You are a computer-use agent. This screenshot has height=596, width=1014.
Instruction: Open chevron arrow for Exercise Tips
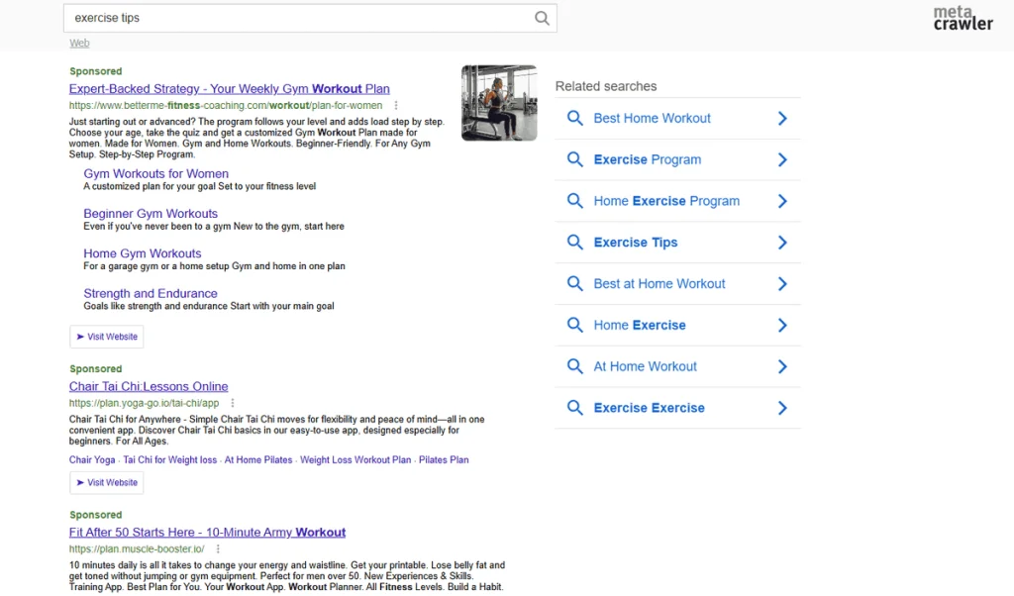[782, 243]
